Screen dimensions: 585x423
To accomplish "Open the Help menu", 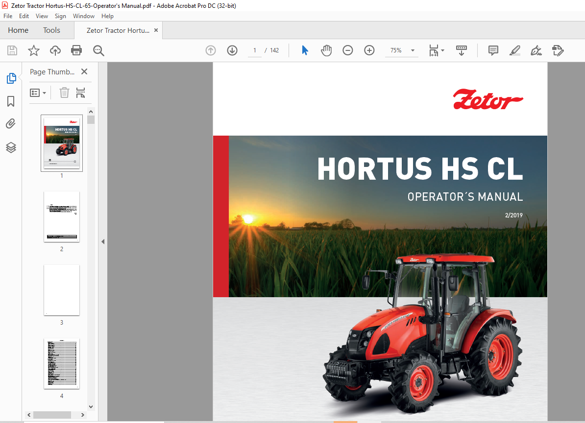I will click(107, 16).
